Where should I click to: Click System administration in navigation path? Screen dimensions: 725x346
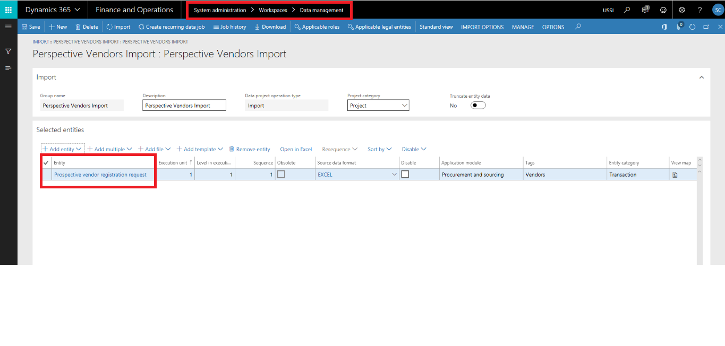pos(220,10)
